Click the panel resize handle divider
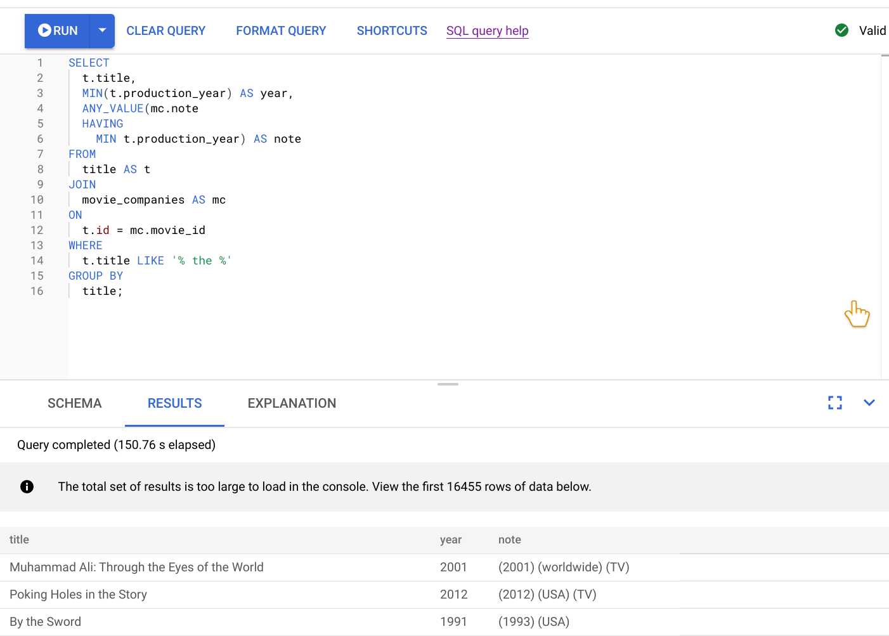 448,384
